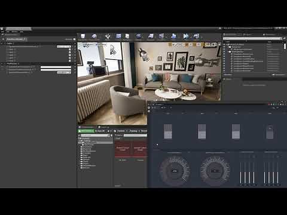Collapse the first folder in World Outliner
287x215 pixels.
tap(228, 47)
